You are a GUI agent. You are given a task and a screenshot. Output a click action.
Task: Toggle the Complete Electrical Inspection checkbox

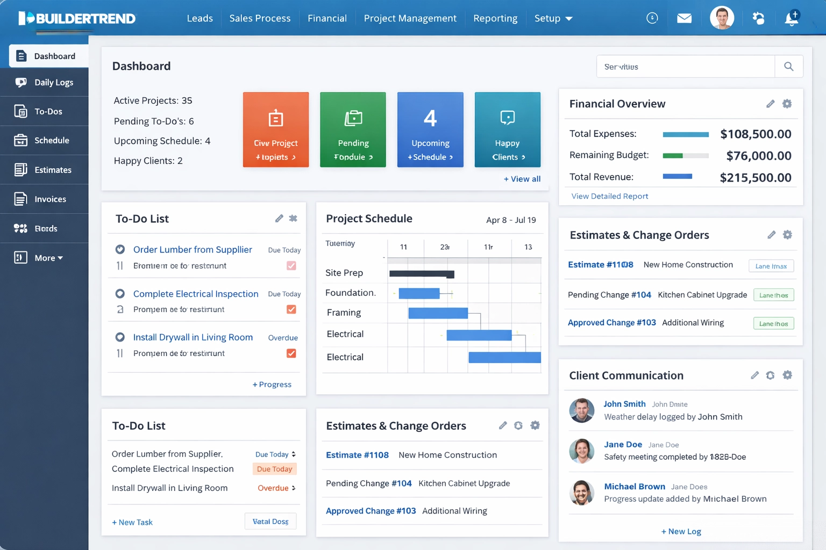pyautogui.click(x=291, y=309)
